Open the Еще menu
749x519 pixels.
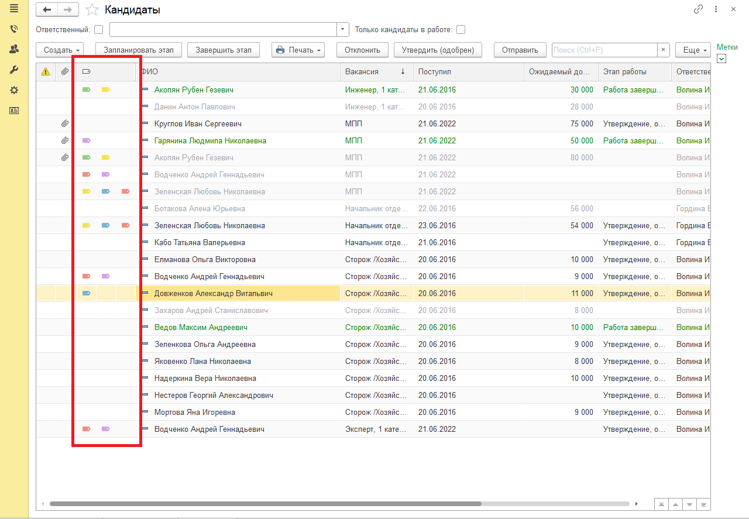[693, 50]
